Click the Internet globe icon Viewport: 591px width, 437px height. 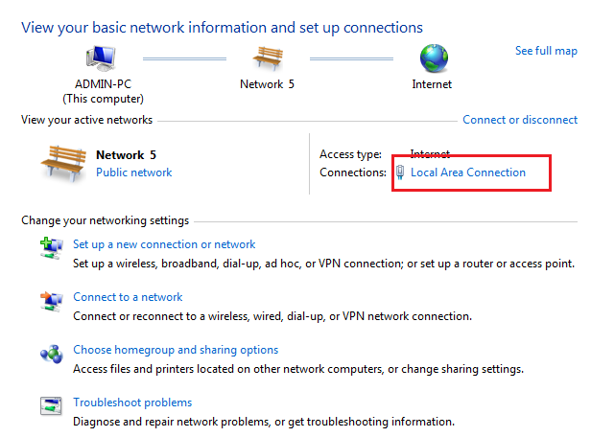434,58
